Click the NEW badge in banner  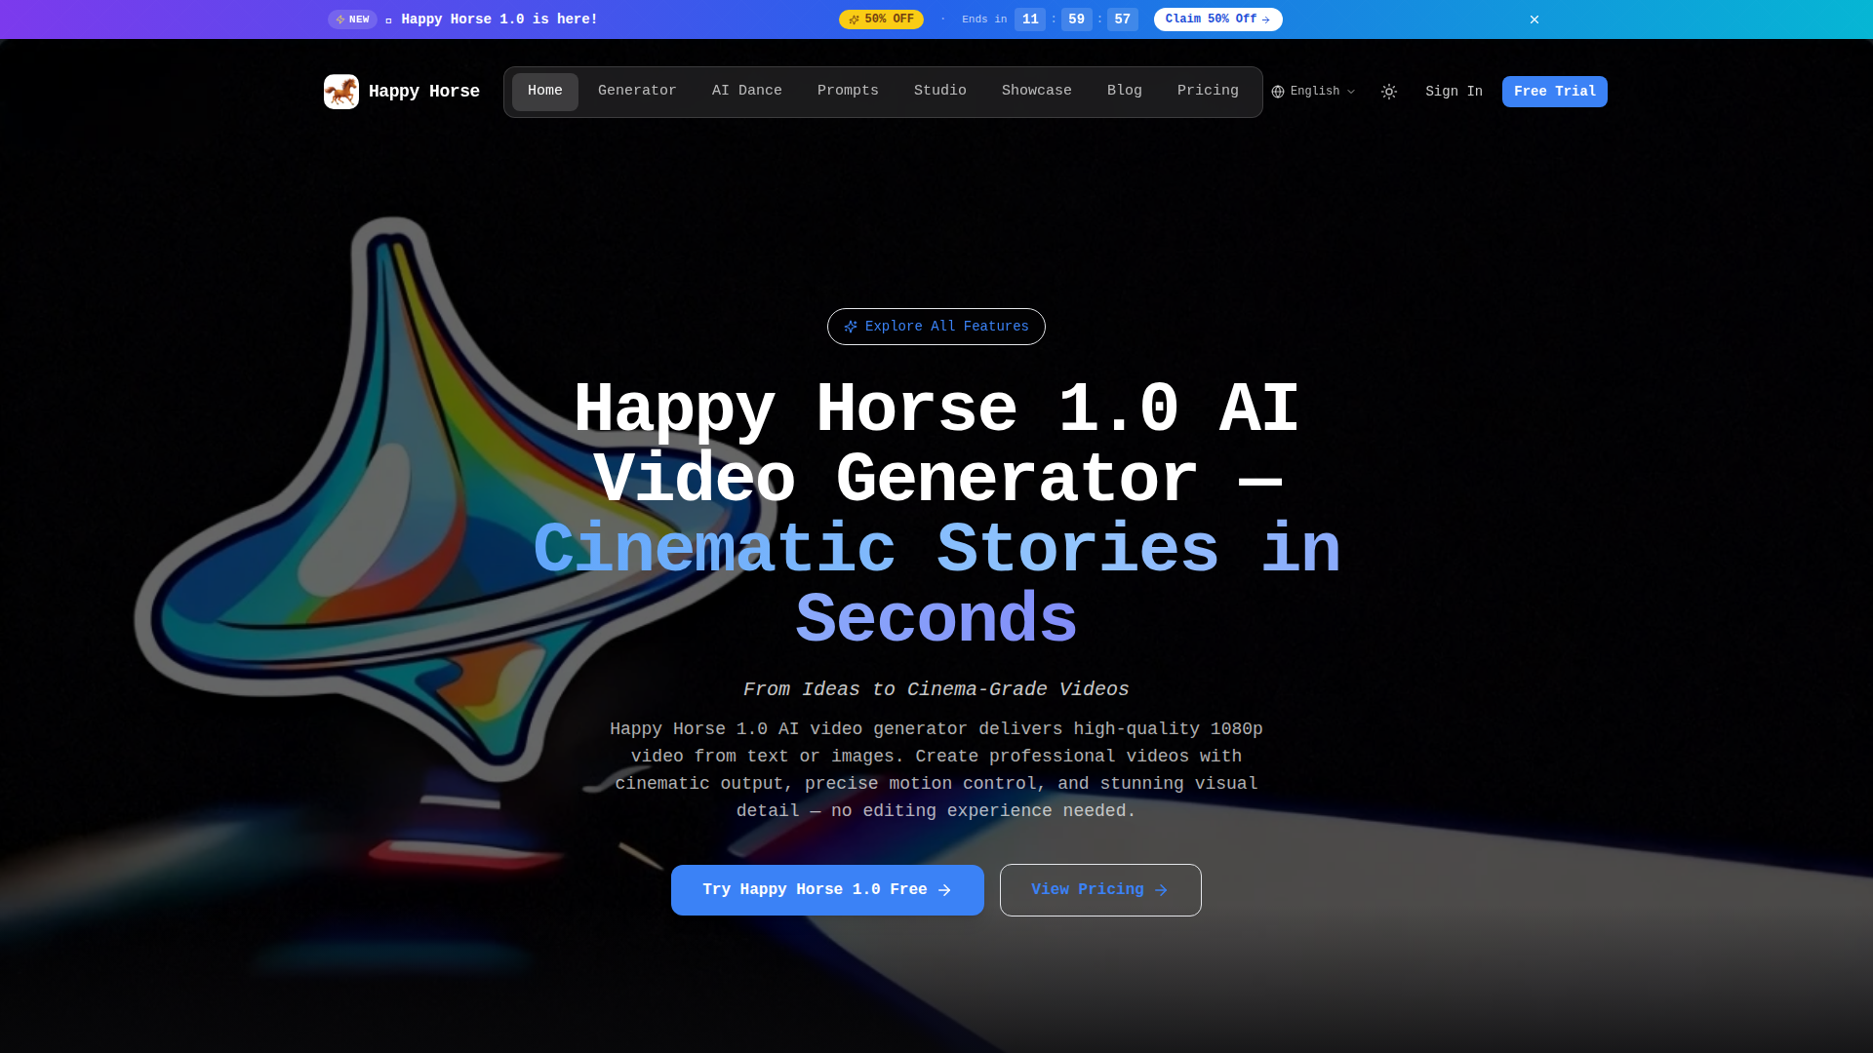[x=352, y=19]
